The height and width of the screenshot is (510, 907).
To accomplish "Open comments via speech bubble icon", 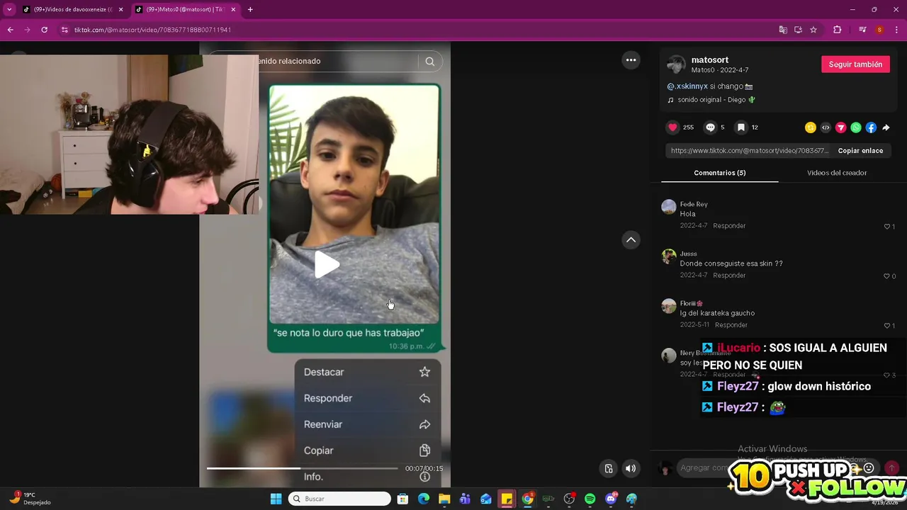I will 710,127.
